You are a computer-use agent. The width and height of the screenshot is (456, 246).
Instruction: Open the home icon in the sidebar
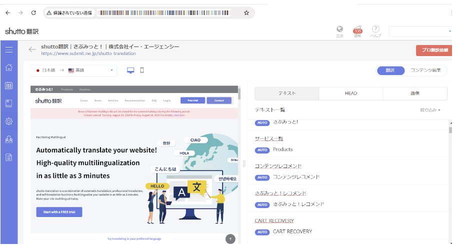(9, 67)
